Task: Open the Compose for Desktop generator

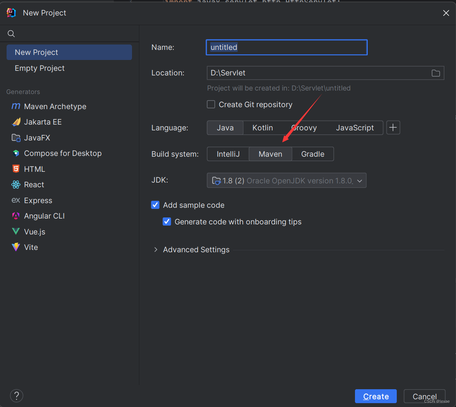Action: pyautogui.click(x=69, y=153)
